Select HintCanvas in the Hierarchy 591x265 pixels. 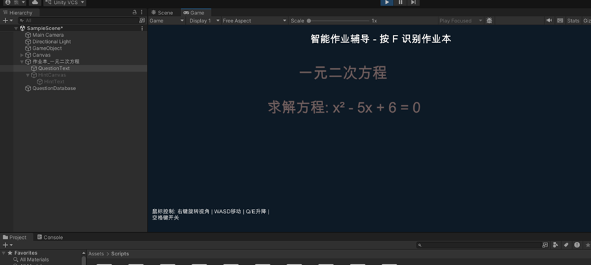[x=52, y=75]
